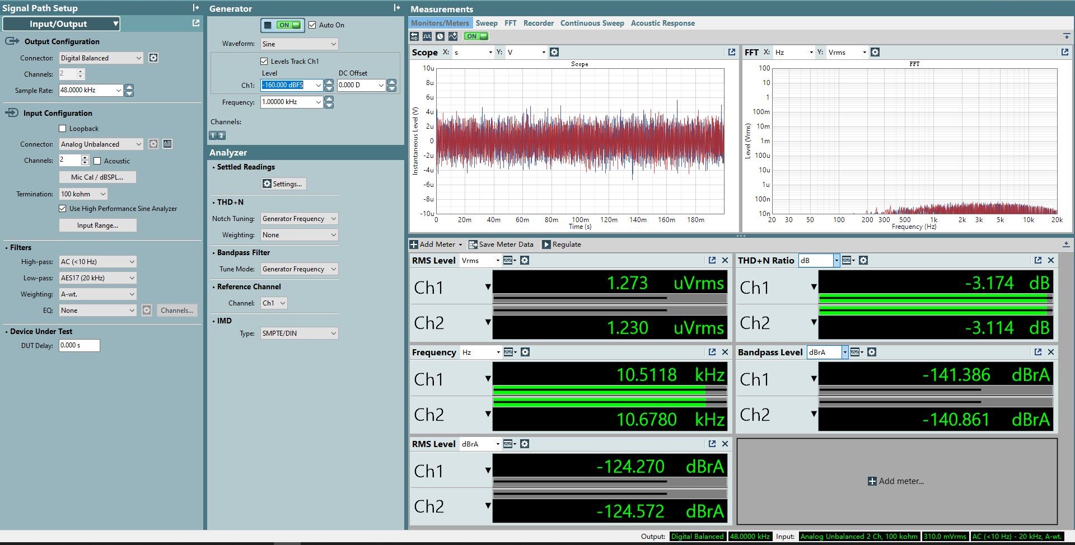Open the IMD Type SMPTE/DIN dropdown
Image resolution: width=1075 pixels, height=545 pixels.
300,333
